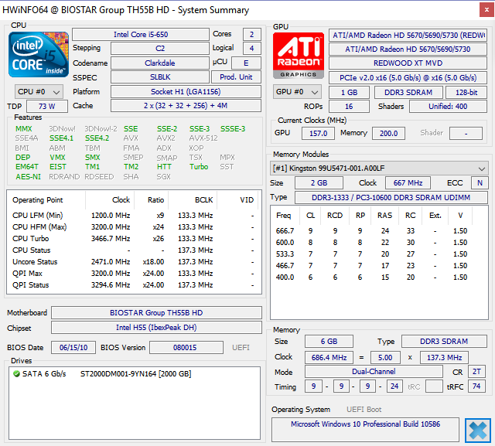Click the Windows 10 Professional Build 10586 field
The width and height of the screenshot is (495, 446).
(365, 430)
